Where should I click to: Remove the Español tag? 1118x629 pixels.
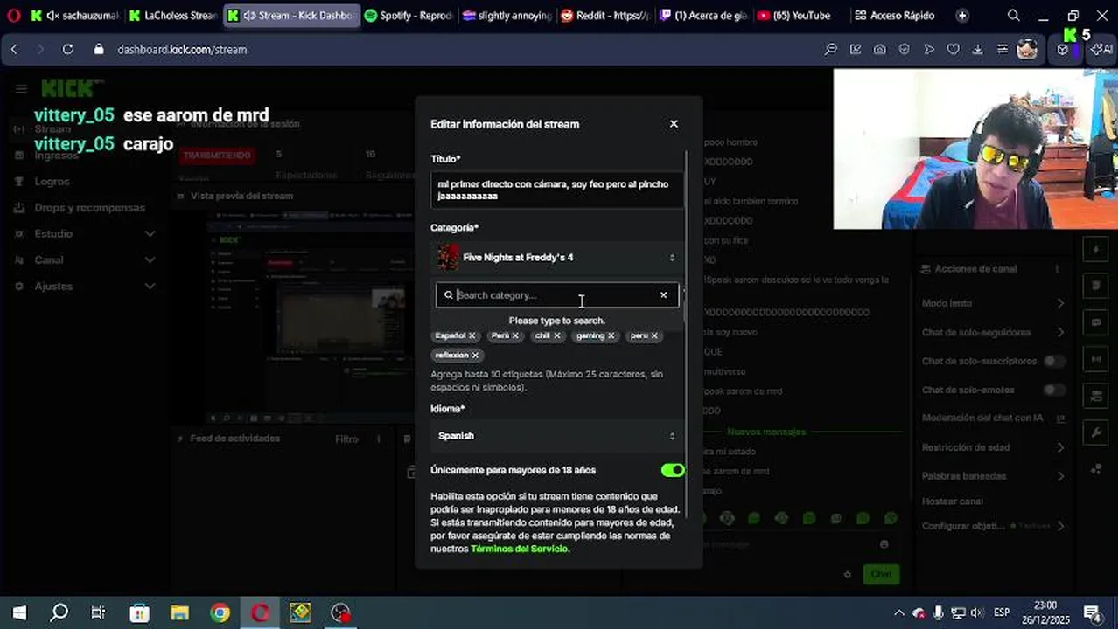coord(472,335)
